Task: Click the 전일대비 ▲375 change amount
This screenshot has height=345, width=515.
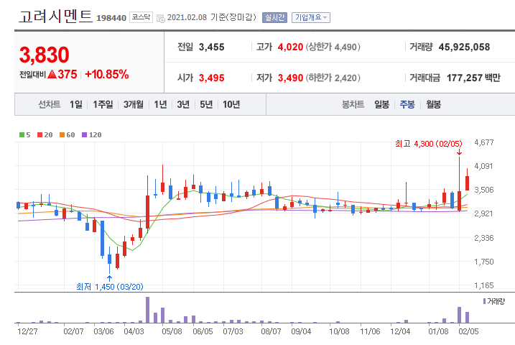Action: [x=48, y=75]
